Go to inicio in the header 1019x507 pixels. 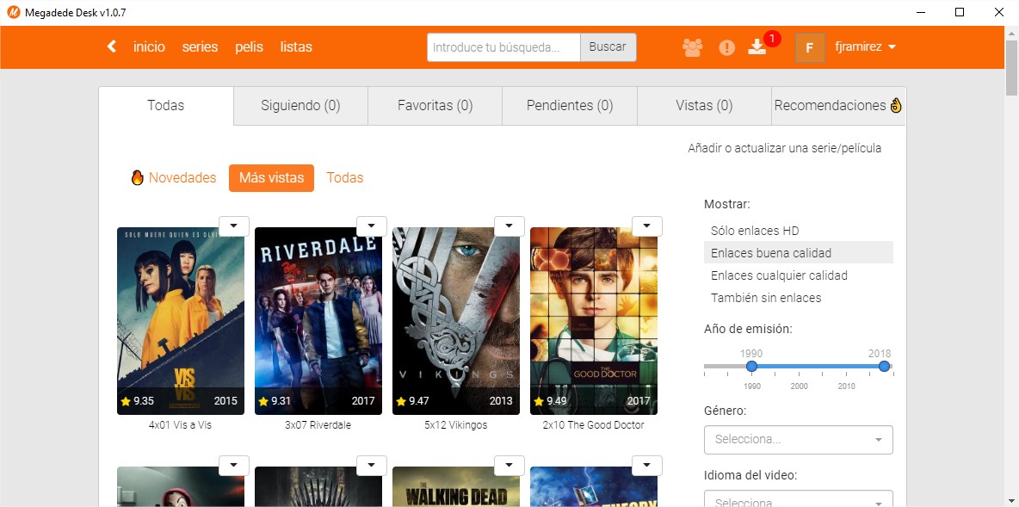[x=150, y=46]
